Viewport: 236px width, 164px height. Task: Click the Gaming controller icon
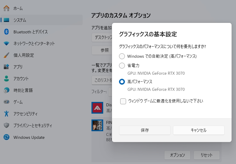click(x=6, y=102)
